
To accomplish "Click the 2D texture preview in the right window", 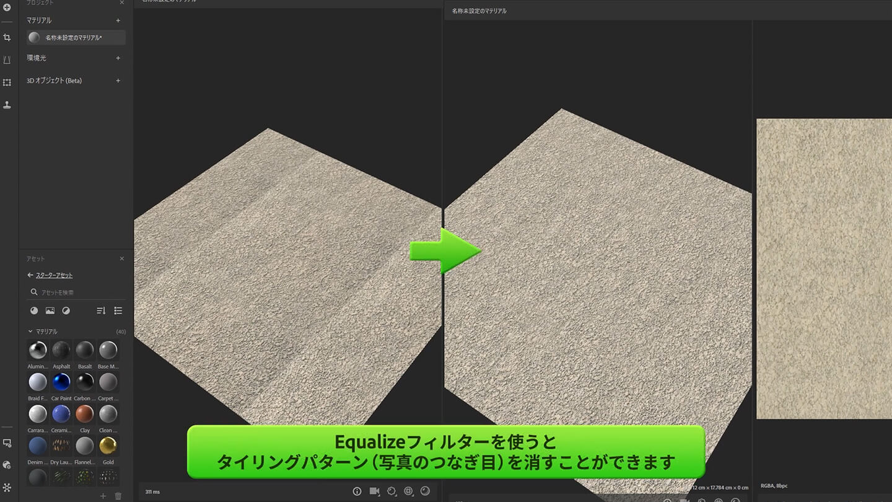I will coord(824,268).
